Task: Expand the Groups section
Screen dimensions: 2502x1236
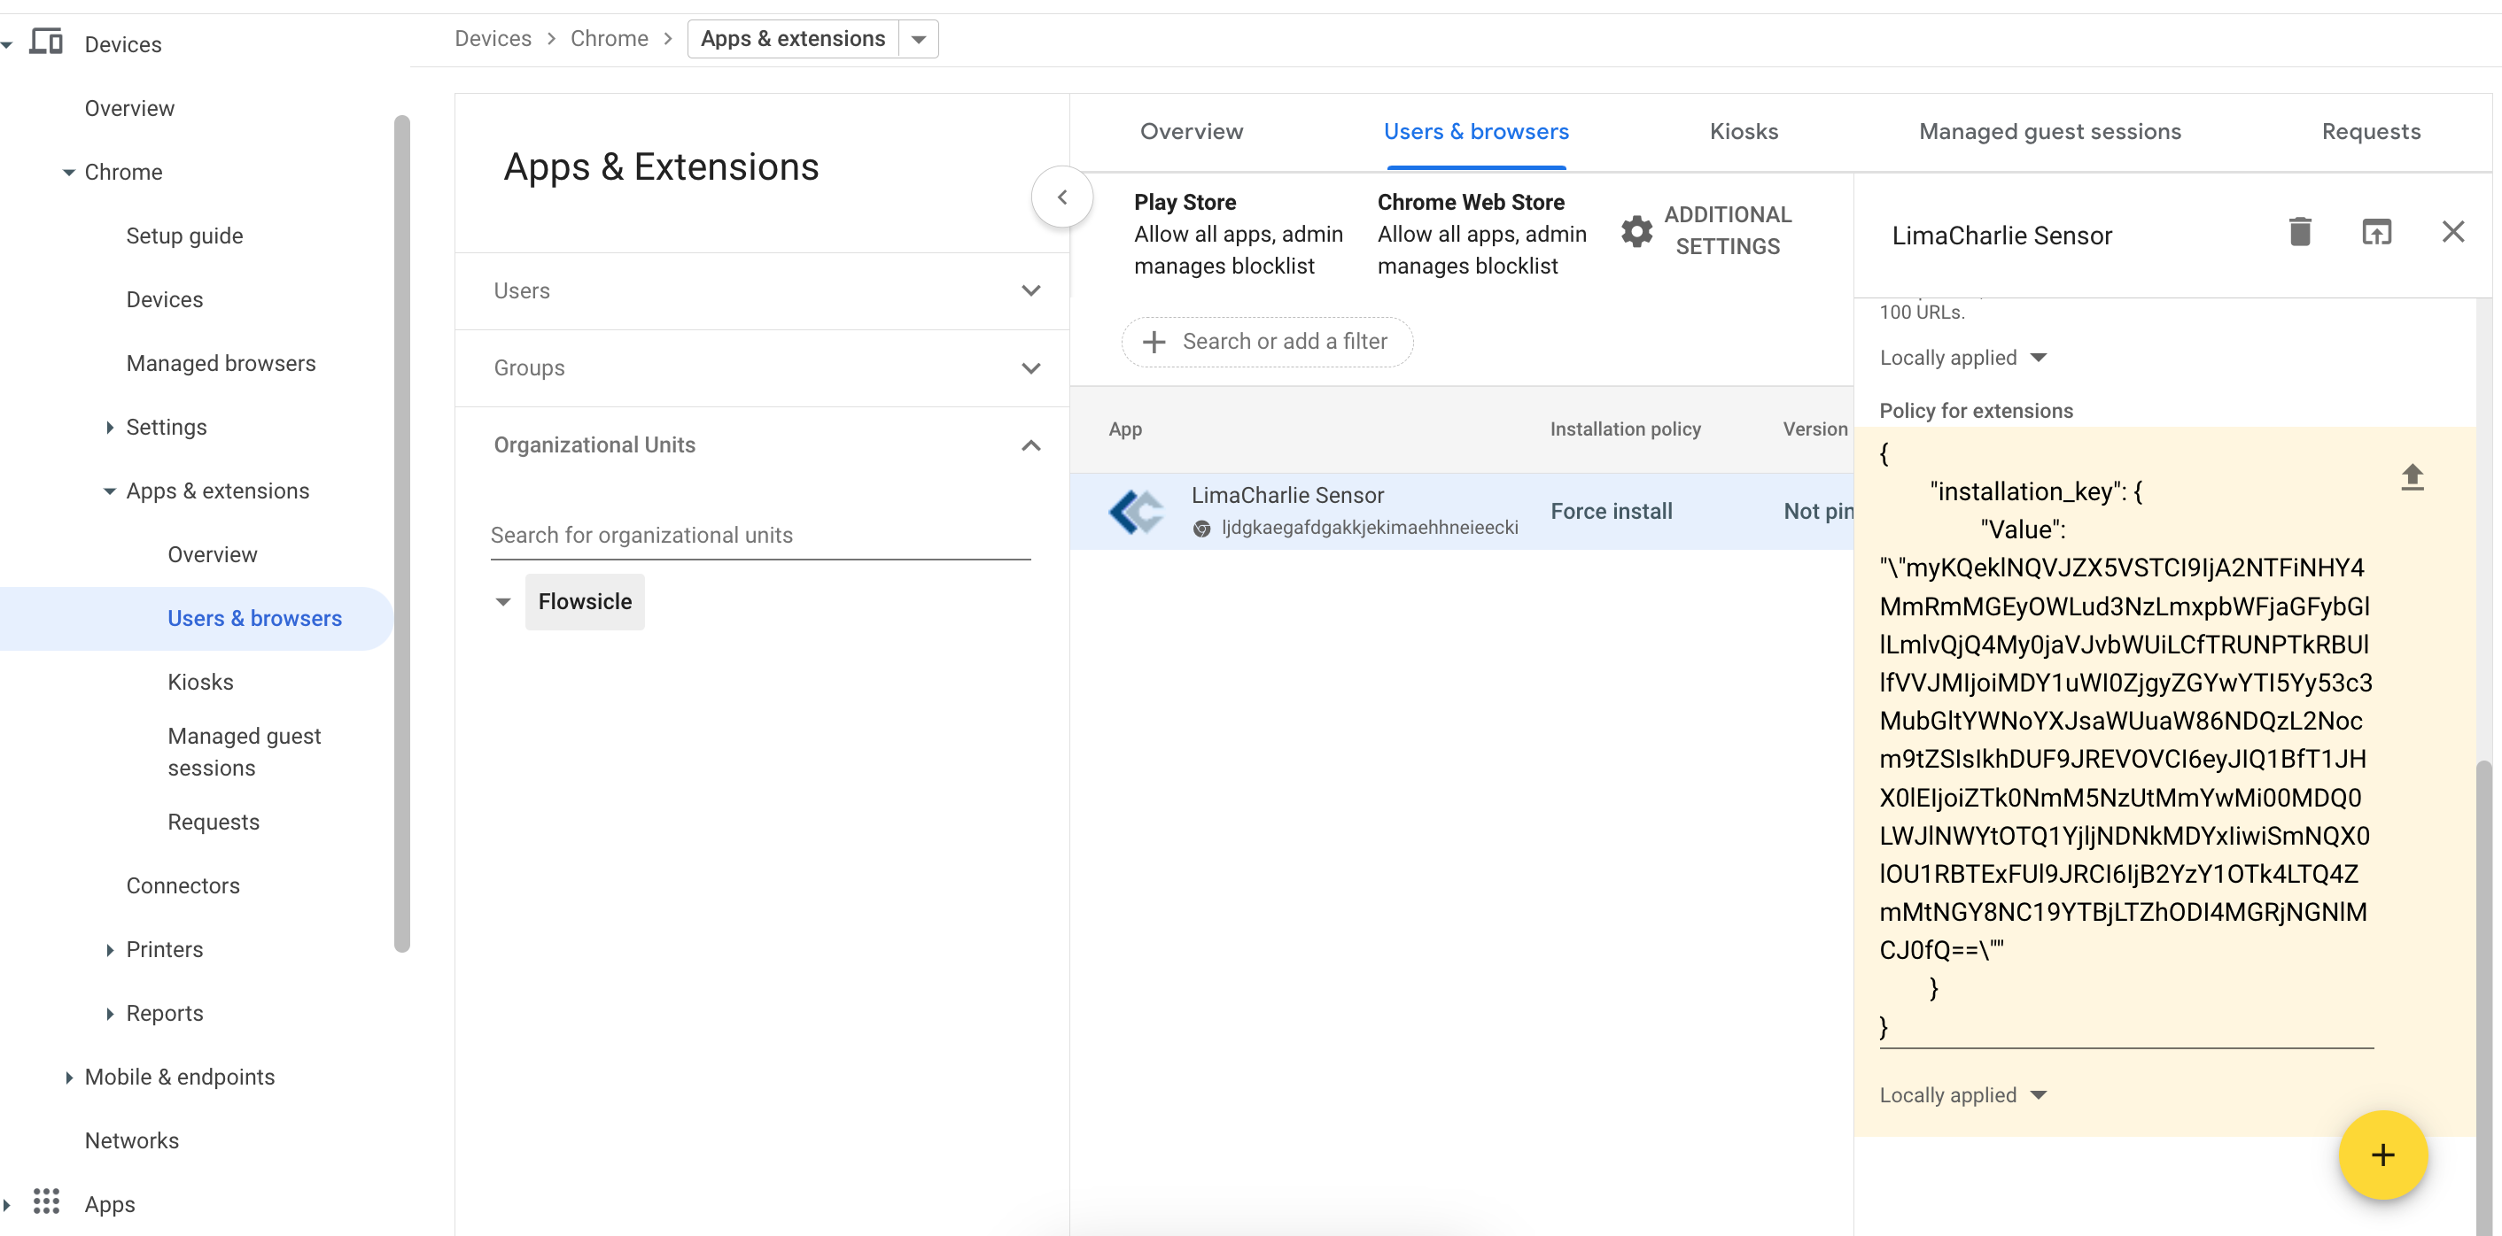Action: tap(1030, 368)
